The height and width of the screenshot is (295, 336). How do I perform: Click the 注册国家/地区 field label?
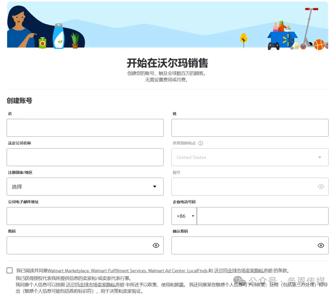pyautogui.click(x=20, y=173)
